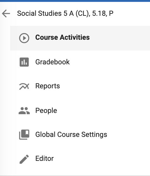Click the Reports trend line icon
Screen dimensions: 150x176
point(24,86)
